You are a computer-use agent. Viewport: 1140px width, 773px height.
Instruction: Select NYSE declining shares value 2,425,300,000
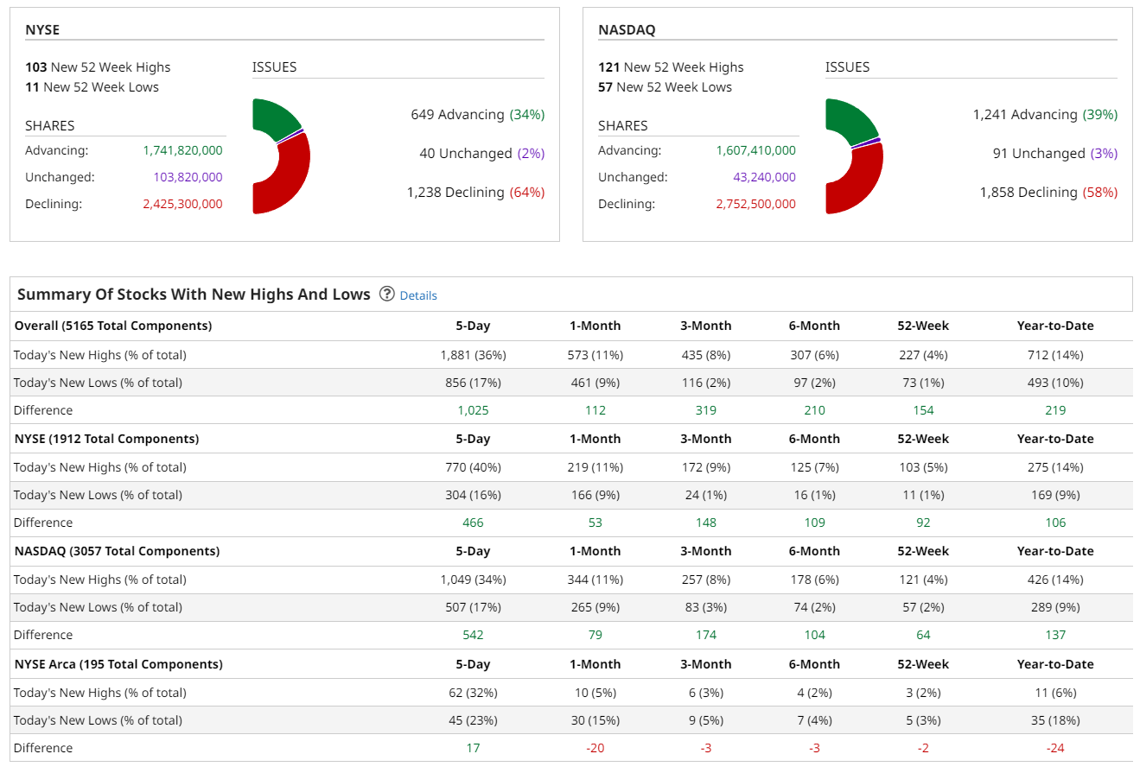coord(182,204)
